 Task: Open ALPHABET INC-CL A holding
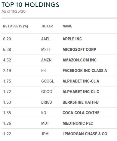(x=81, y=81)
